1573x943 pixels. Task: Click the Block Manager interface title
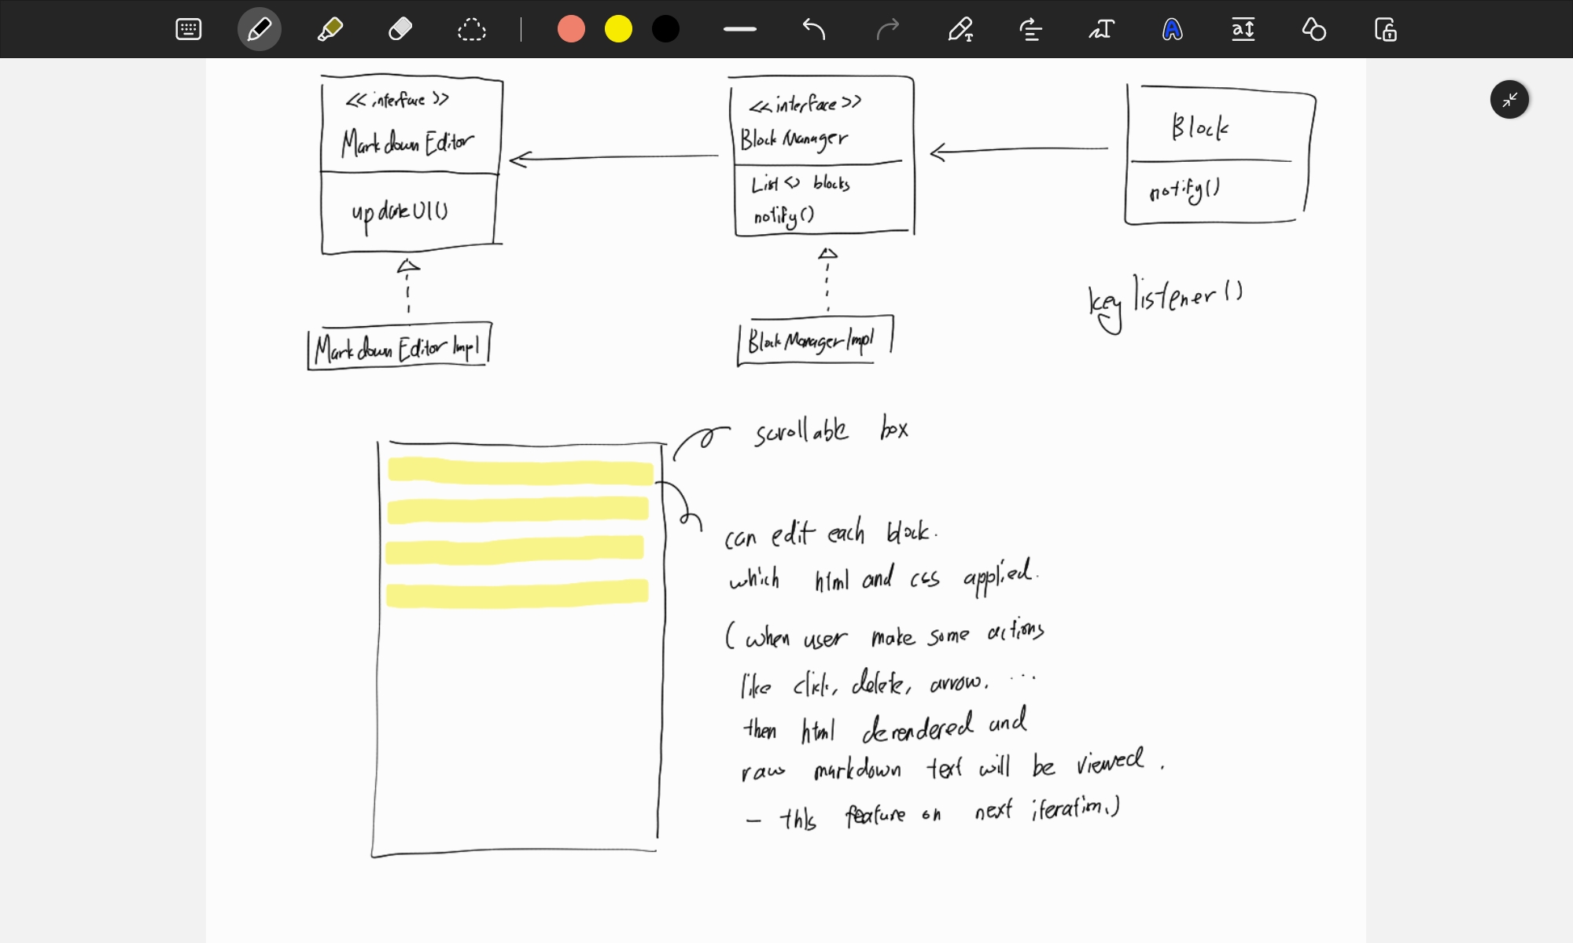click(x=794, y=139)
